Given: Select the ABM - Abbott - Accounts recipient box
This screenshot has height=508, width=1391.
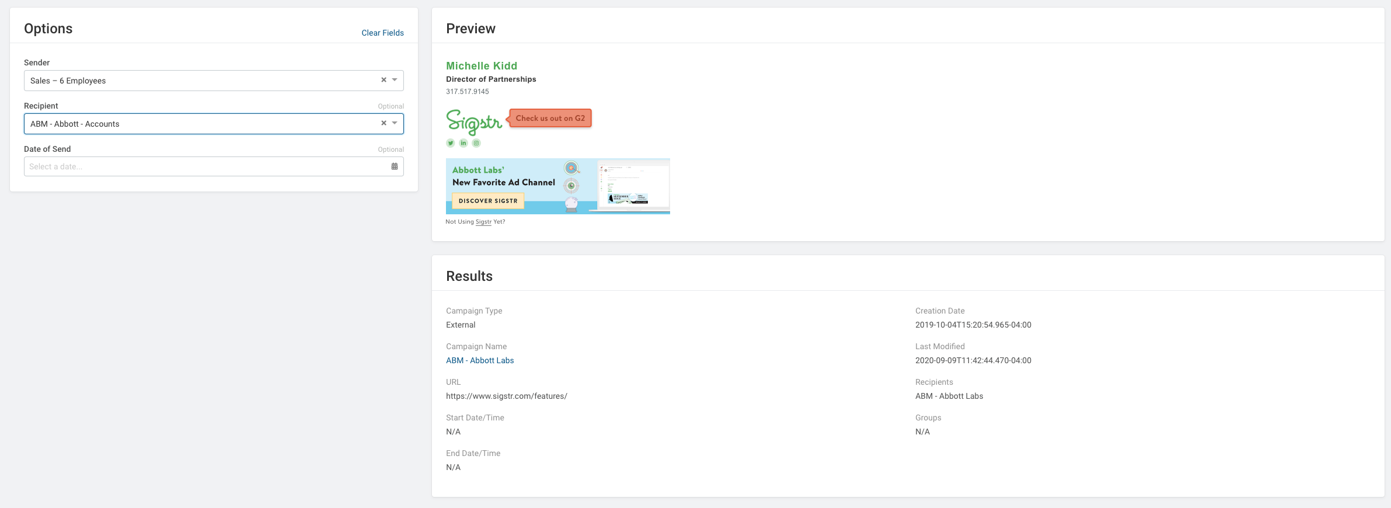Looking at the screenshot, I should pyautogui.click(x=214, y=124).
